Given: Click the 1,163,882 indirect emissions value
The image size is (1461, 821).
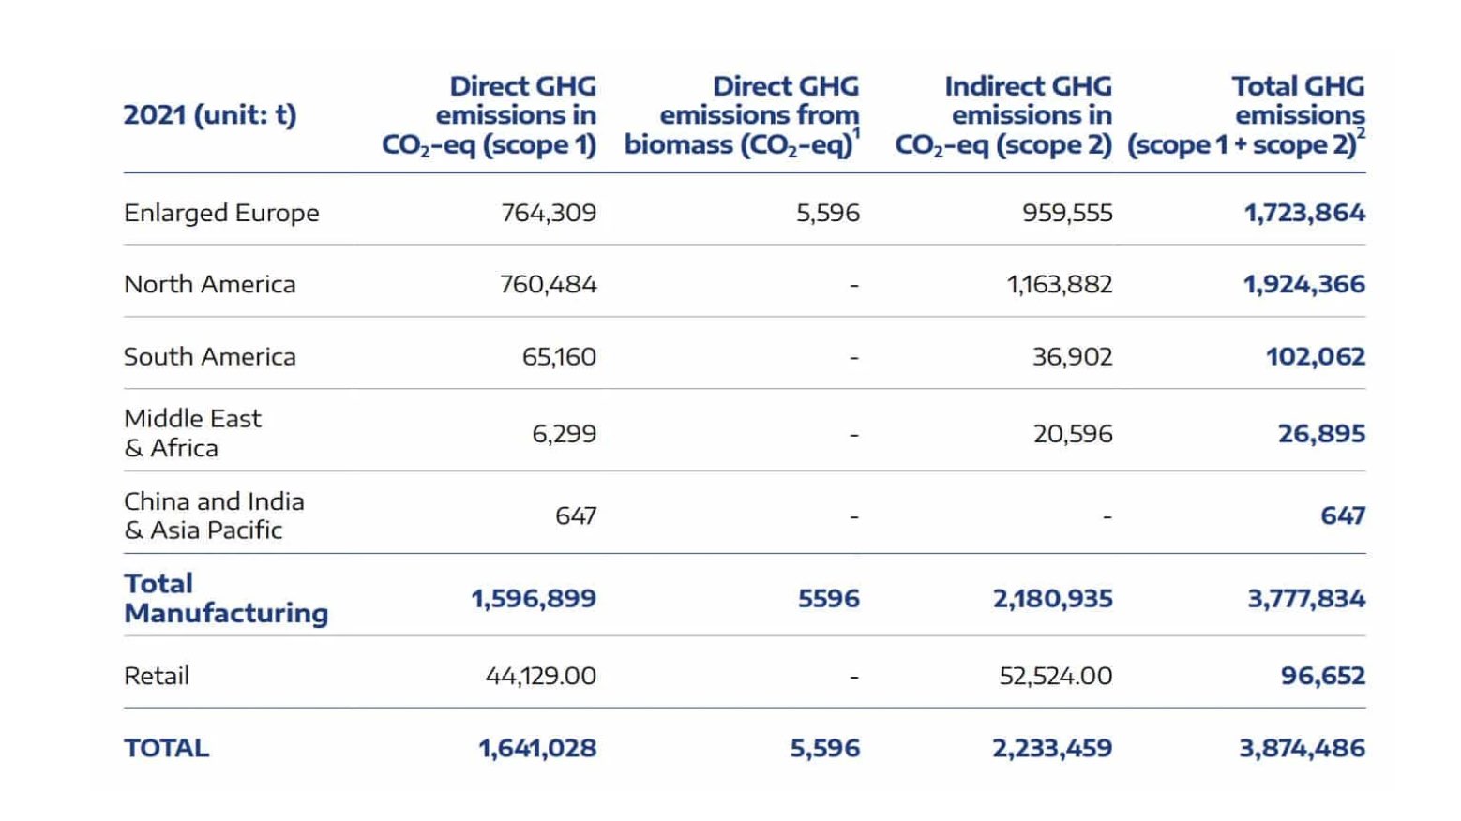Looking at the screenshot, I should [x=1060, y=284].
